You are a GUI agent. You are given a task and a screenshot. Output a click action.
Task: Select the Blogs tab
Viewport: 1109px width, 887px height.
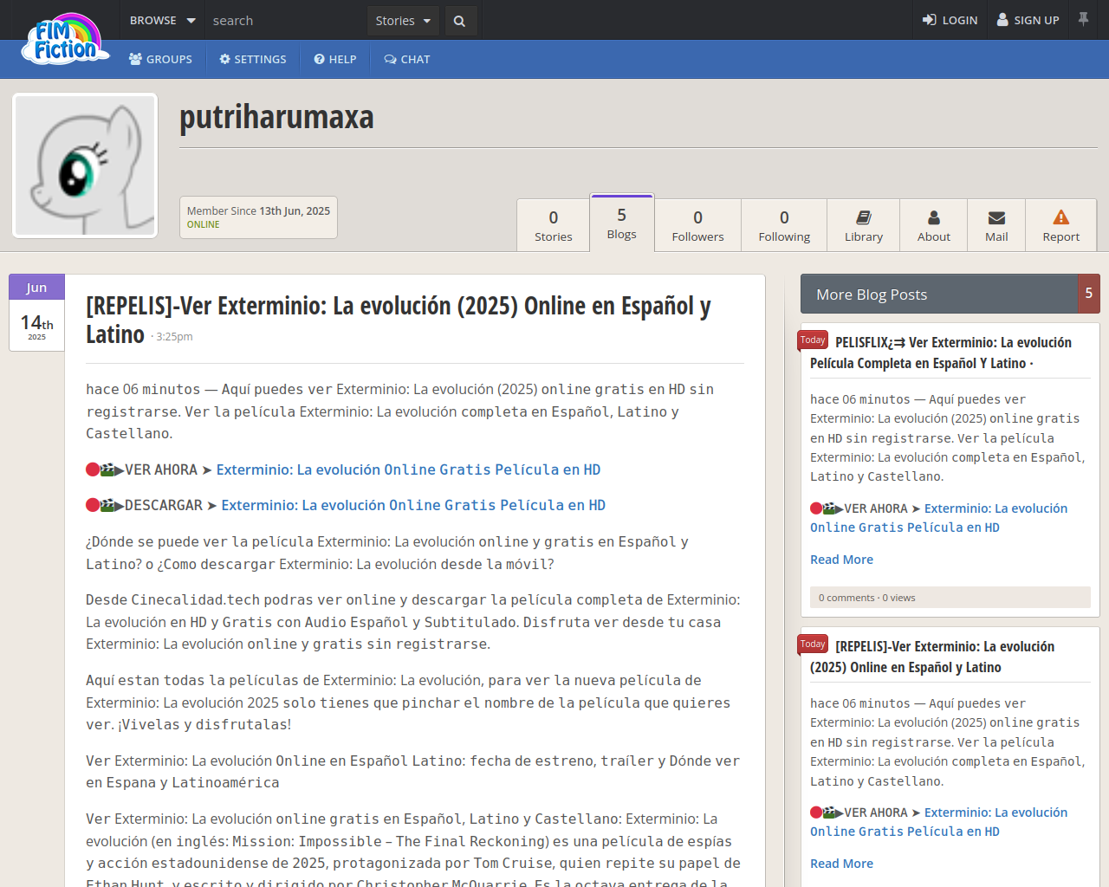click(x=622, y=223)
